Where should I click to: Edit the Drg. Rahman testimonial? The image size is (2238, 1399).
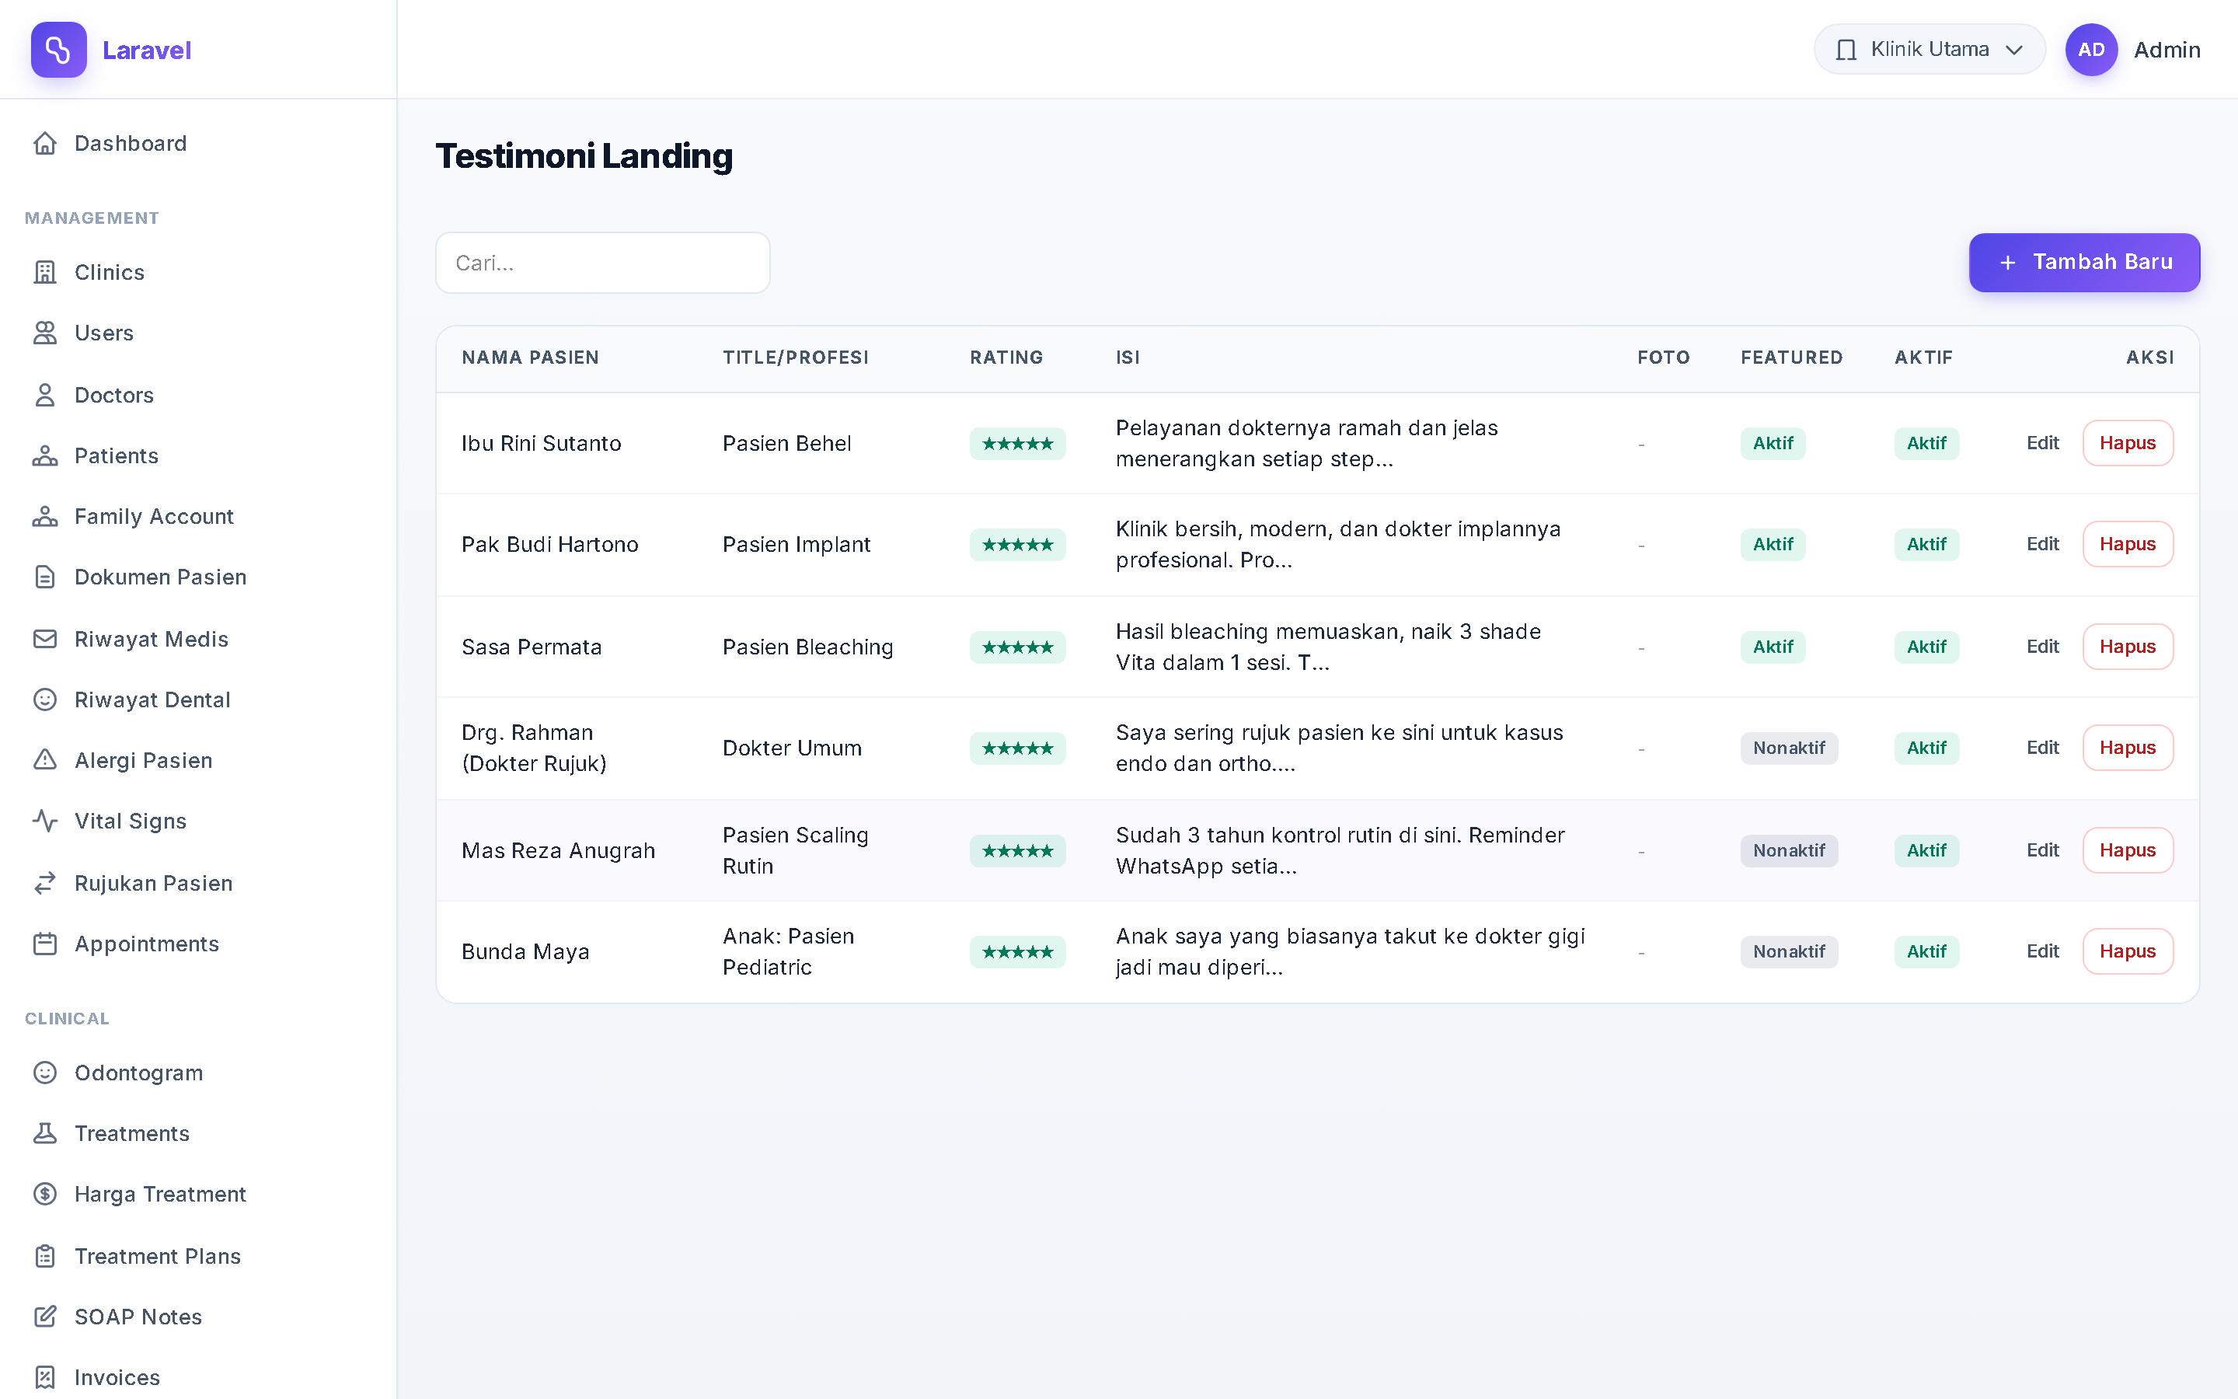click(x=2042, y=748)
